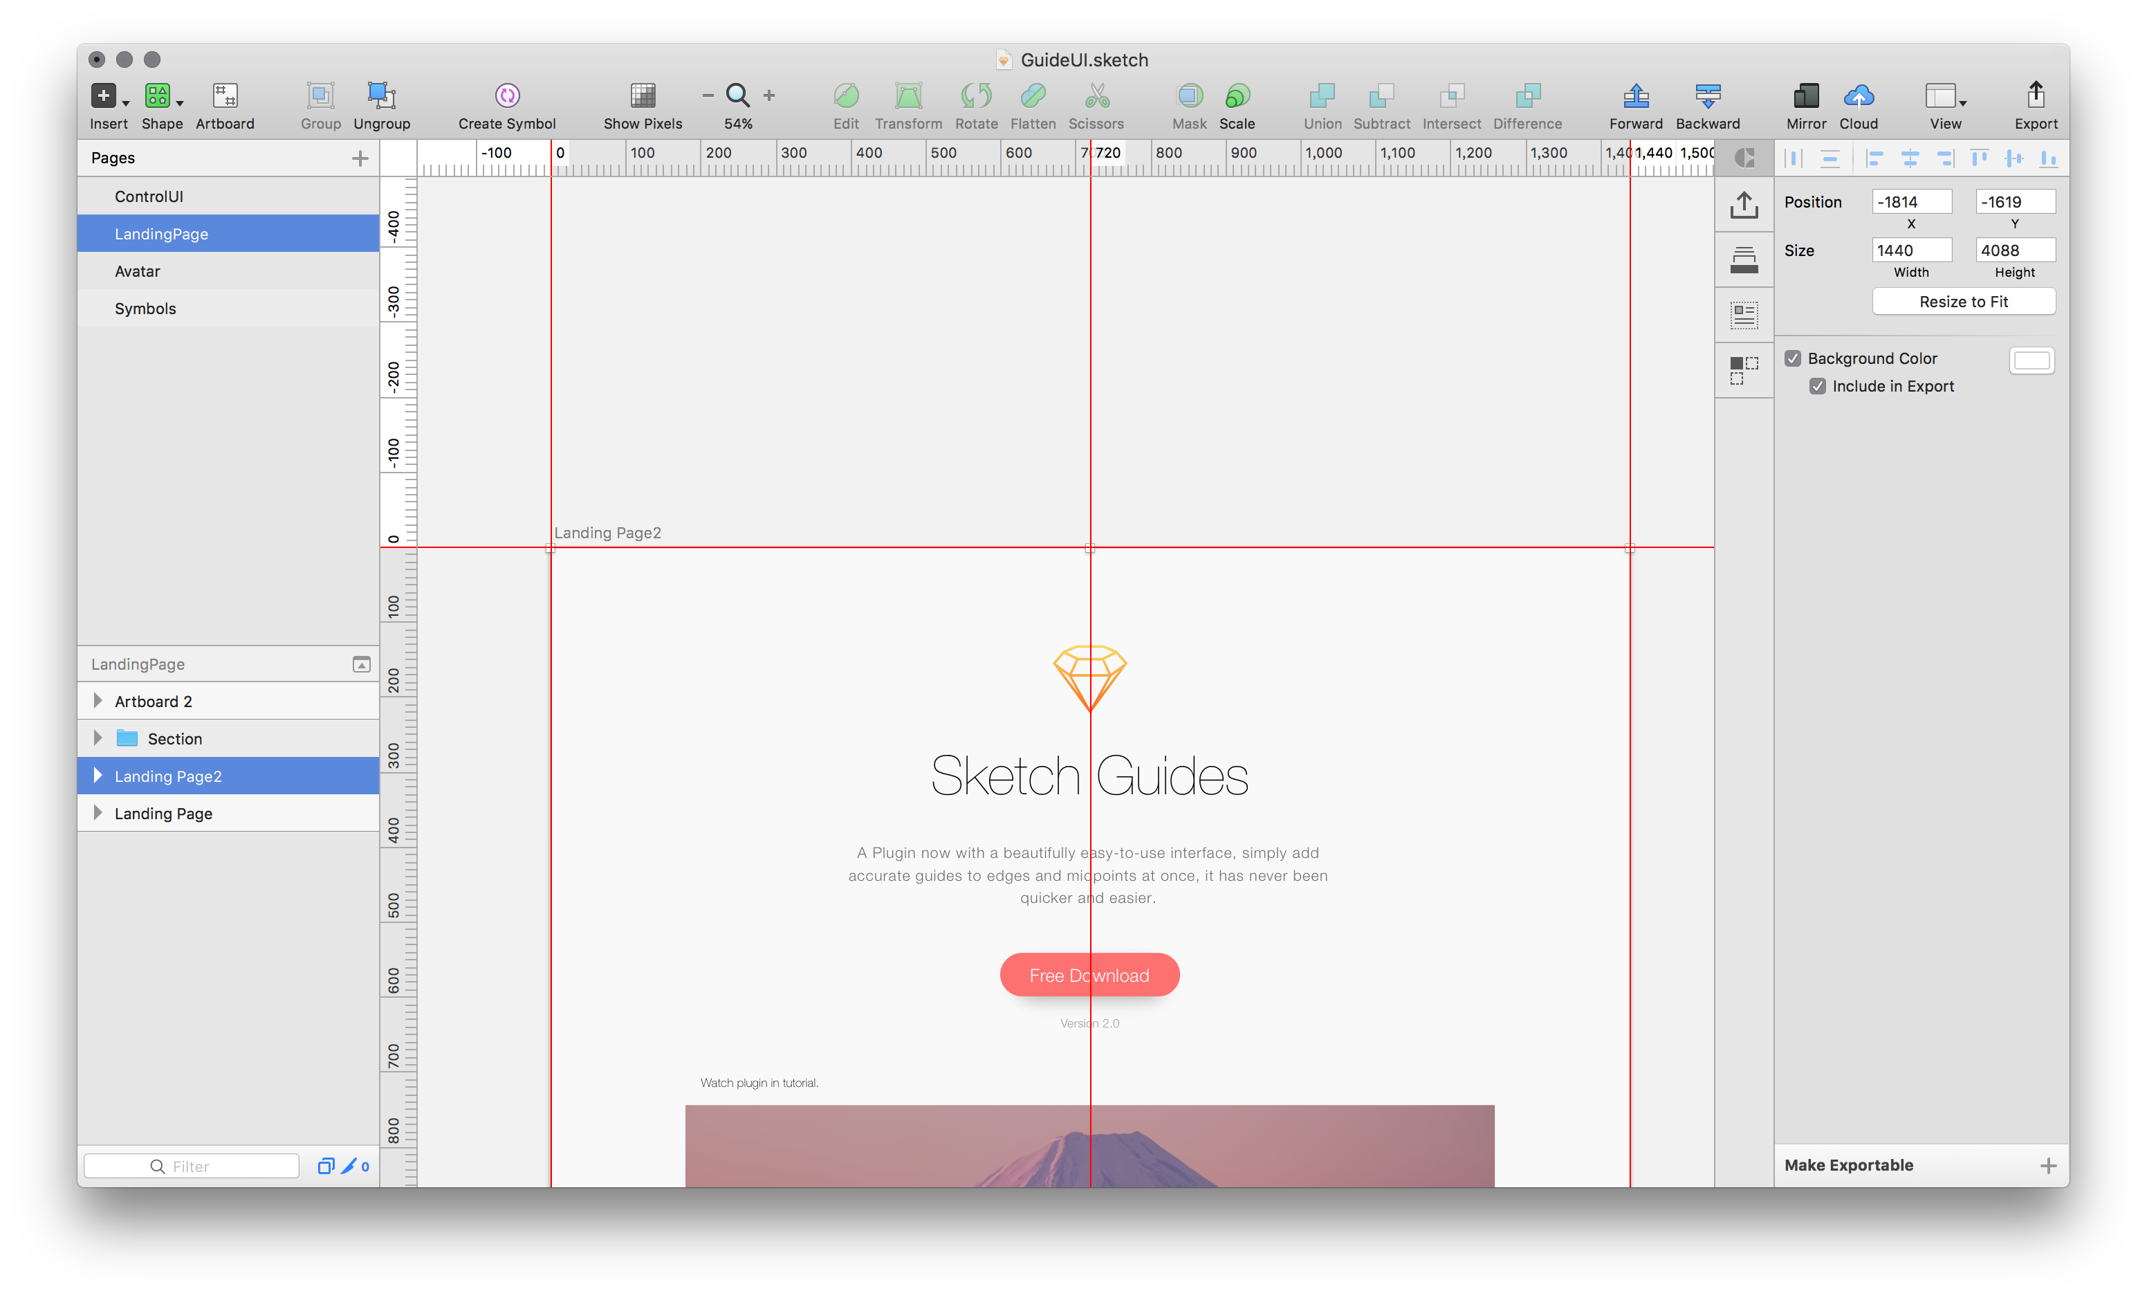
Task: Click the Artboard tool icon
Action: [x=225, y=95]
